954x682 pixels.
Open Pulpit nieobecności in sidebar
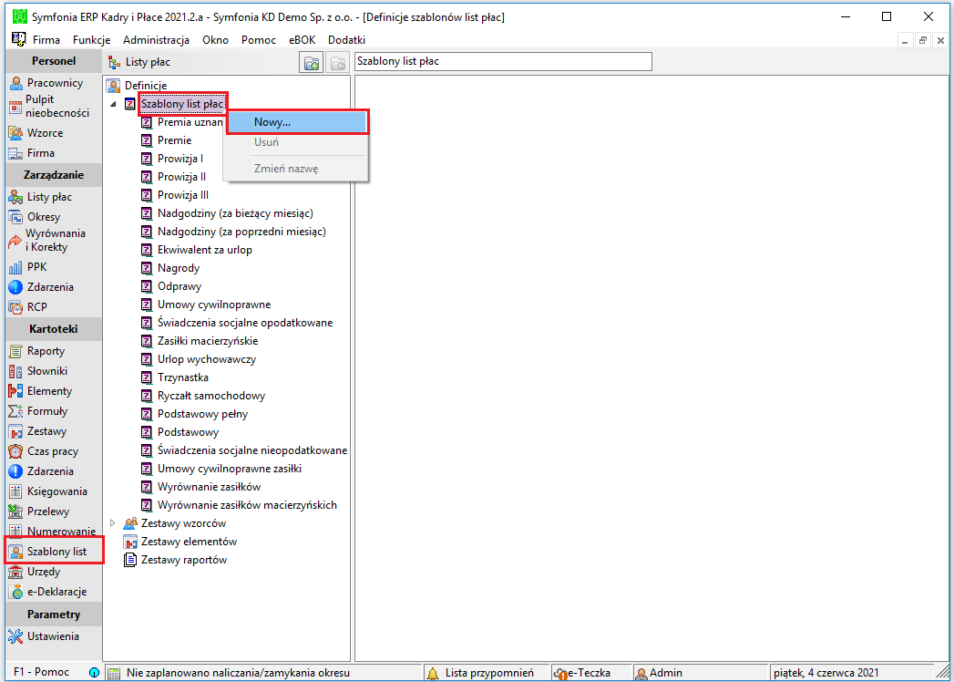49,106
